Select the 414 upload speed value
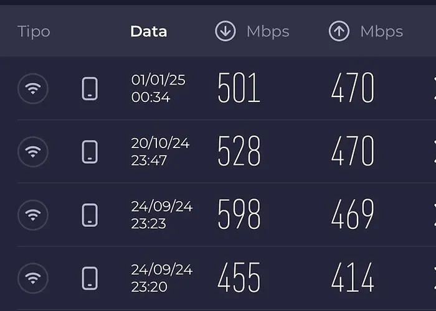The width and height of the screenshot is (436, 311). click(x=353, y=278)
